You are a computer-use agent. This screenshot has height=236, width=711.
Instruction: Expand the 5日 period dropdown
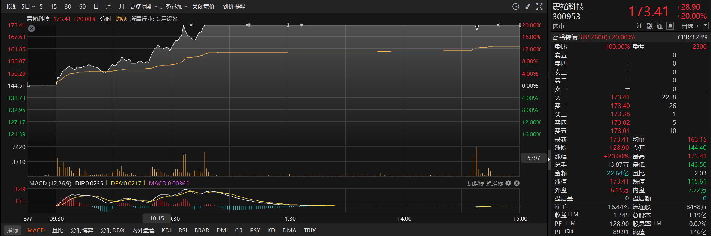(x=28, y=7)
